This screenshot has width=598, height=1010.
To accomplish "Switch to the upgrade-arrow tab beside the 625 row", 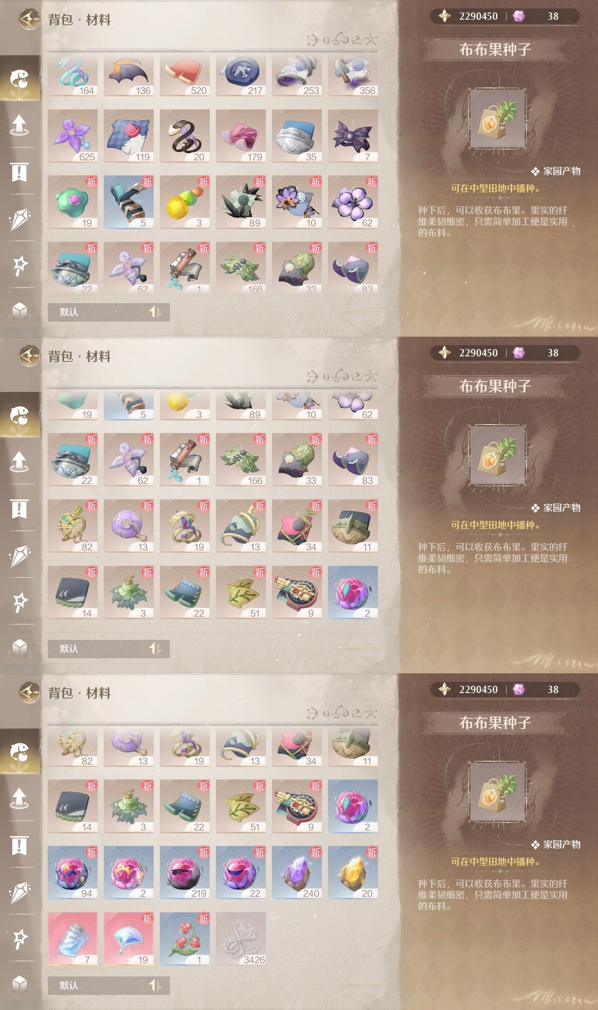I will pyautogui.click(x=20, y=125).
